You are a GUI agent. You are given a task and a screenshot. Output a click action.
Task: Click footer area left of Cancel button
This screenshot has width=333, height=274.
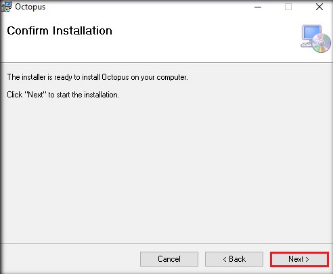pyautogui.click(x=70, y=259)
